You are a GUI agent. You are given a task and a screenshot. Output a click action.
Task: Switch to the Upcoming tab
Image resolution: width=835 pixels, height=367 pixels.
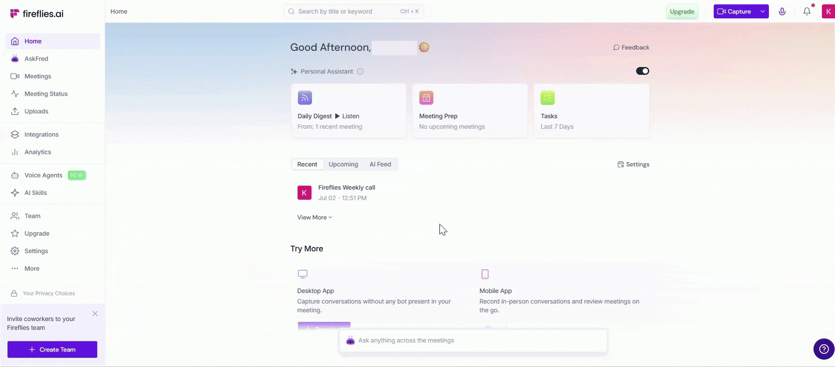(x=343, y=164)
